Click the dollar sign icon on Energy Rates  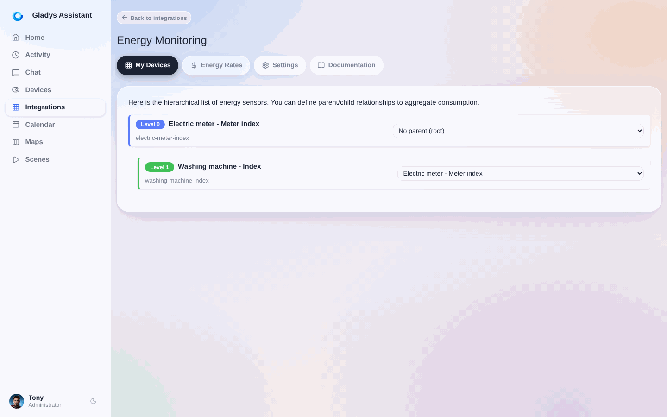click(x=194, y=65)
